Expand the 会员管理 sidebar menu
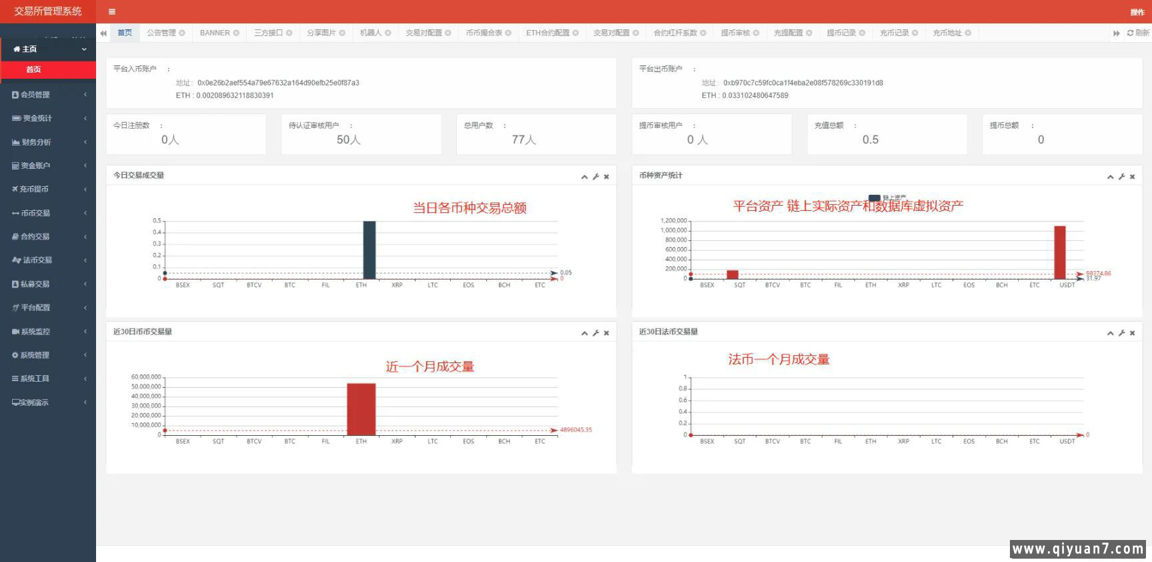Image resolution: width=1152 pixels, height=562 pixels. pyautogui.click(x=48, y=95)
